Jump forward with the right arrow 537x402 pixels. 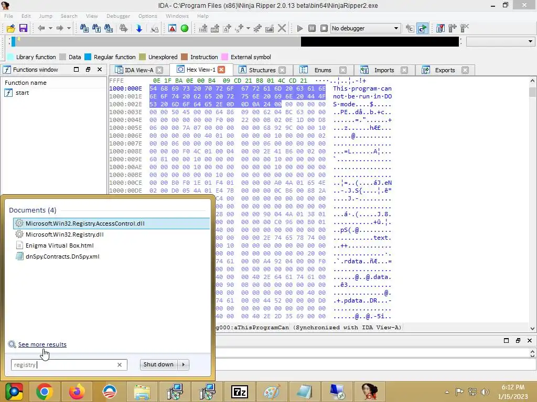[60, 28]
